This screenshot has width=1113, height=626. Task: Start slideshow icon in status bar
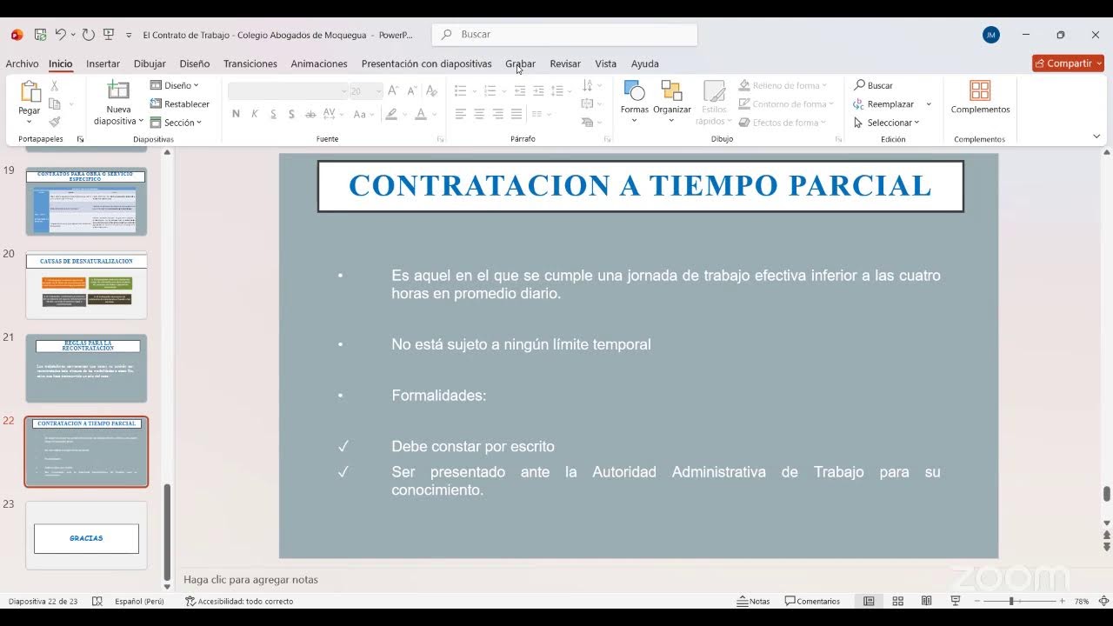956,601
